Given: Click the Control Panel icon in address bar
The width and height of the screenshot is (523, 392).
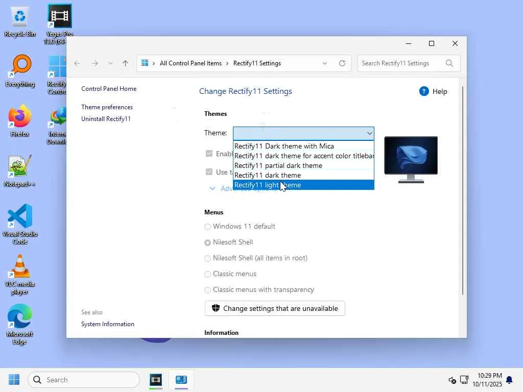Looking at the screenshot, I should tap(145, 63).
